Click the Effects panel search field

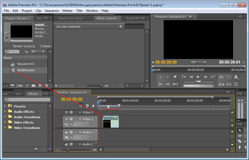(27, 99)
